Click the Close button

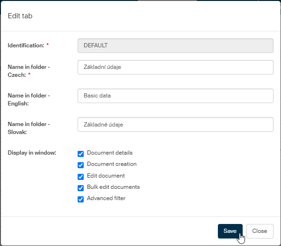click(259, 231)
